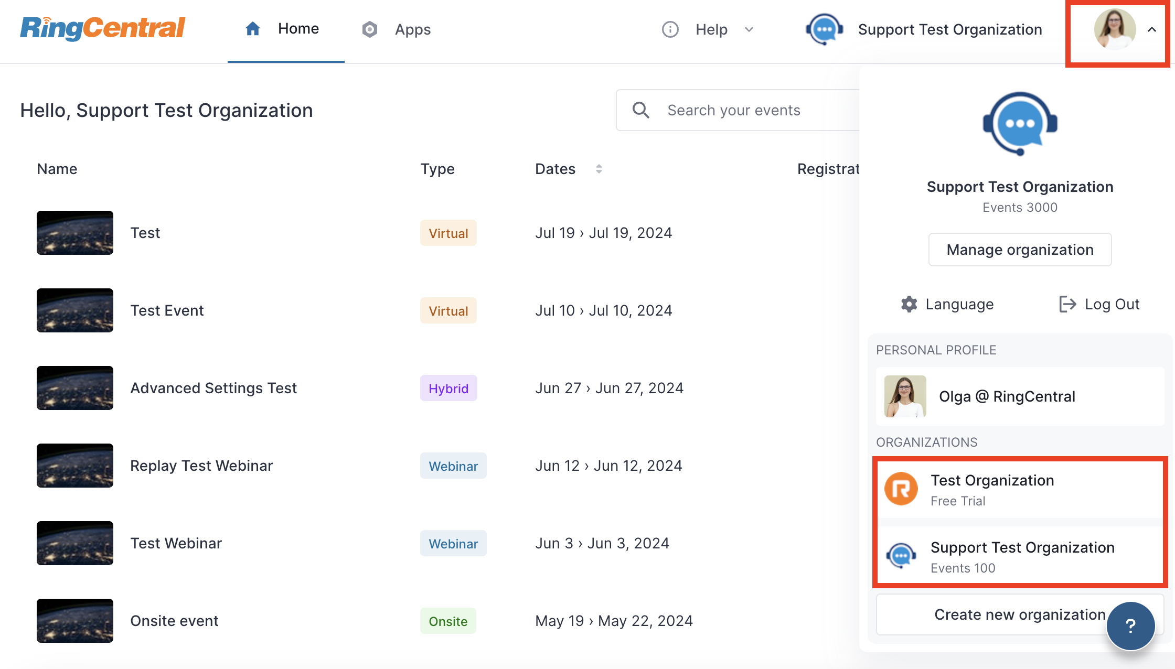This screenshot has height=669, width=1175.
Task: Click the Manage organization button
Action: coord(1020,250)
